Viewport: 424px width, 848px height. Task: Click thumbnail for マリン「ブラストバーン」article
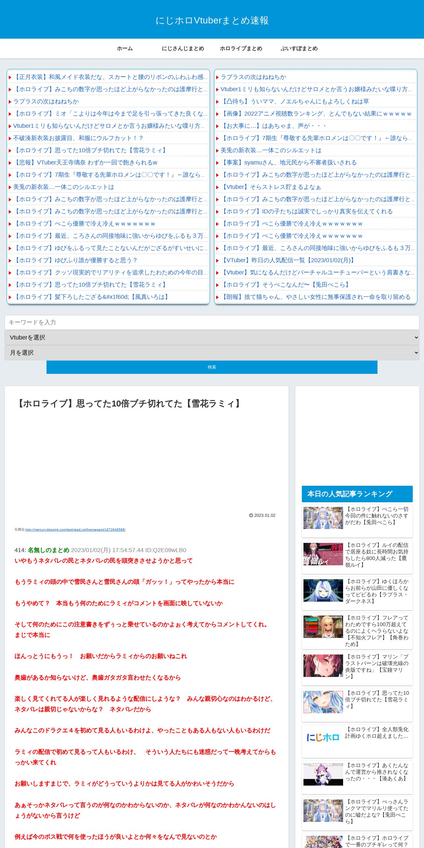323,666
